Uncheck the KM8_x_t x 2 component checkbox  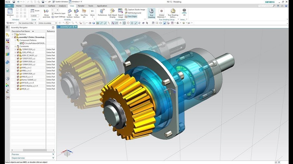tap(18, 67)
